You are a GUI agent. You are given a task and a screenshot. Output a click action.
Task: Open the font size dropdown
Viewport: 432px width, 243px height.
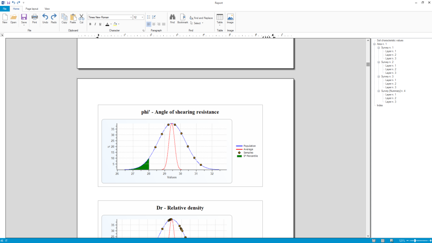(x=143, y=17)
